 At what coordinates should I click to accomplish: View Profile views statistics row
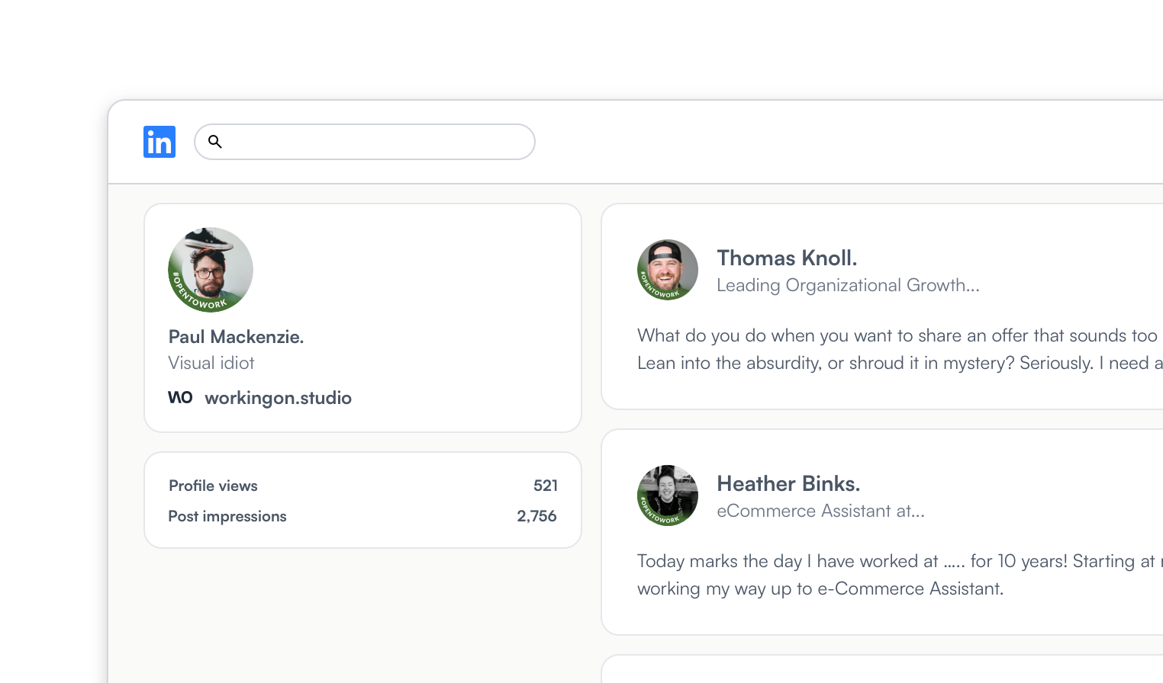pos(213,486)
